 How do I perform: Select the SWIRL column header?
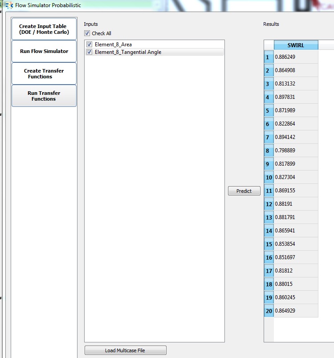point(296,45)
